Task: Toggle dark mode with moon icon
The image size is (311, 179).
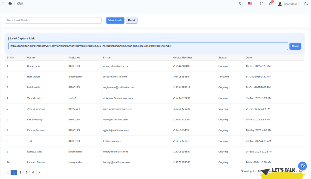Action: coord(306,4)
